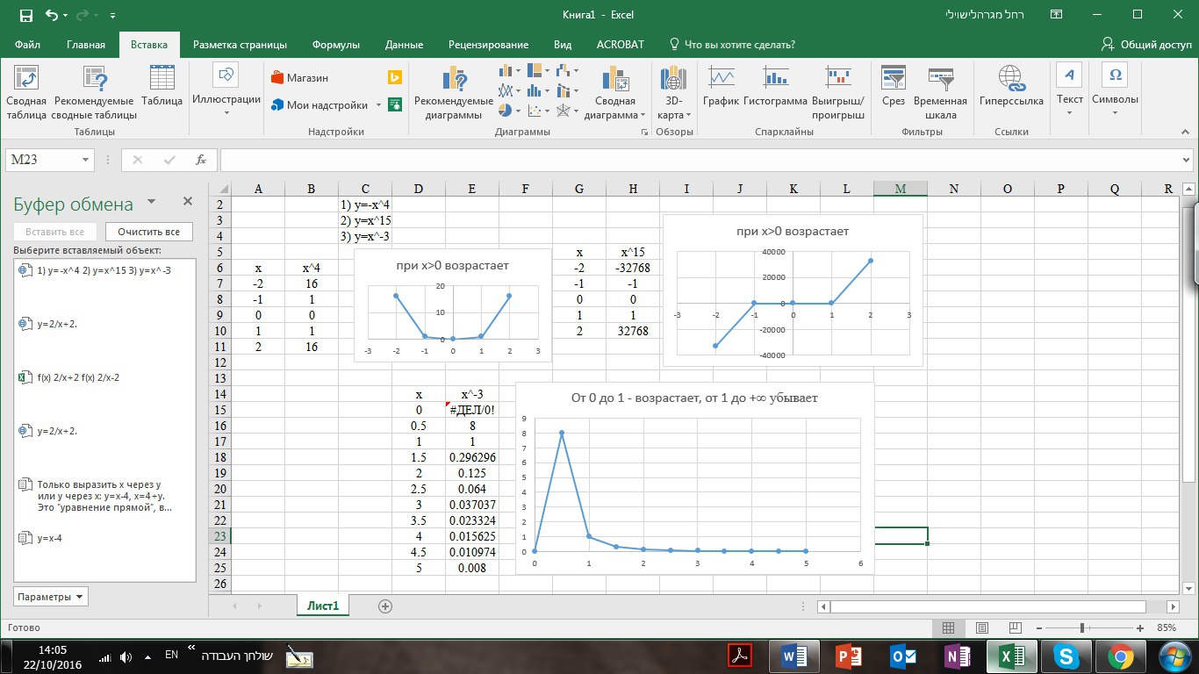Click the zoom slider in status bar
This screenshot has height=674, width=1199.
pyautogui.click(x=1082, y=628)
